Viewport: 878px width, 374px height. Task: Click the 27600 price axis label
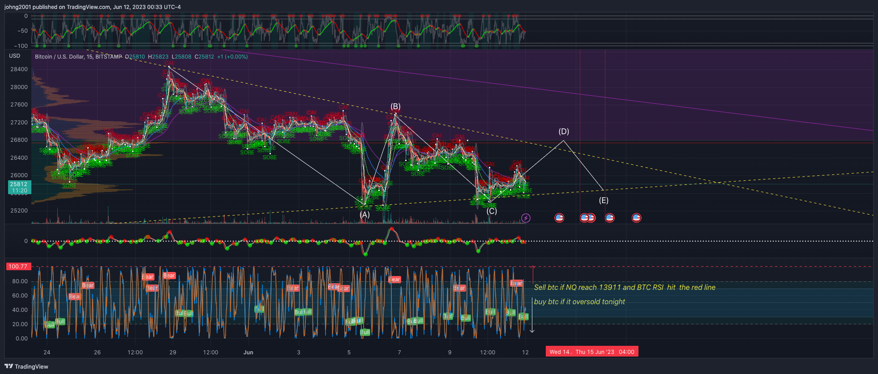(x=19, y=105)
